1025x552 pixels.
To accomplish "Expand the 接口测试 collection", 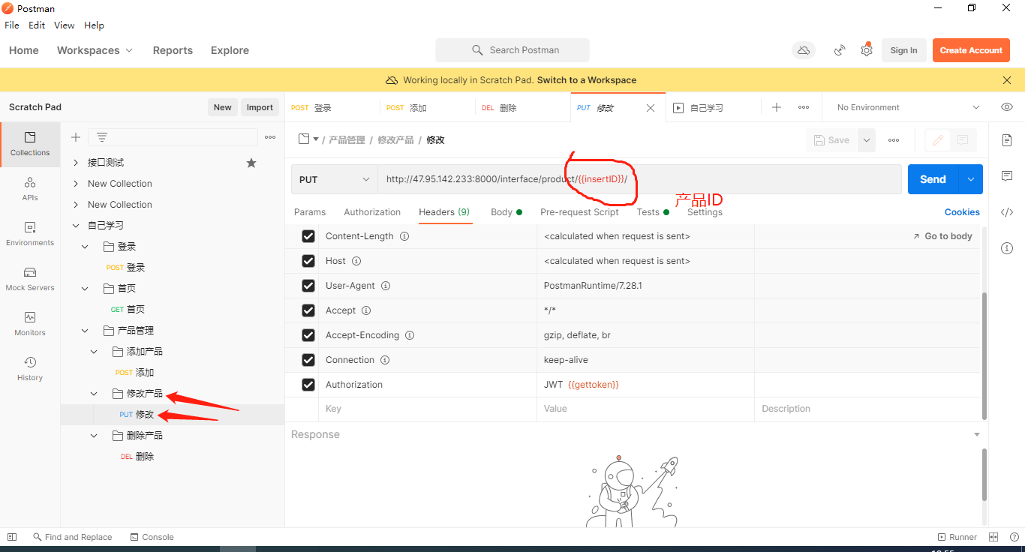I will point(75,163).
